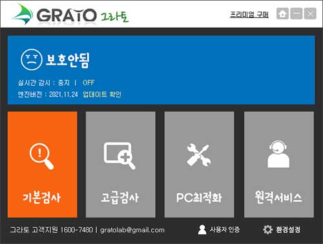The width and height of the screenshot is (323, 244).
Task: Toggle real-time monitoring OFF switch
Action: click(x=89, y=82)
